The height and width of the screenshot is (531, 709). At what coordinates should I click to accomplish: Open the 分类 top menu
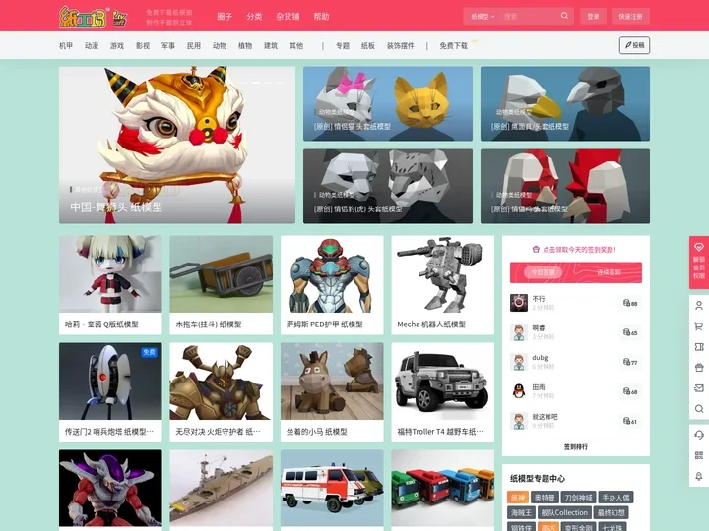tap(254, 17)
